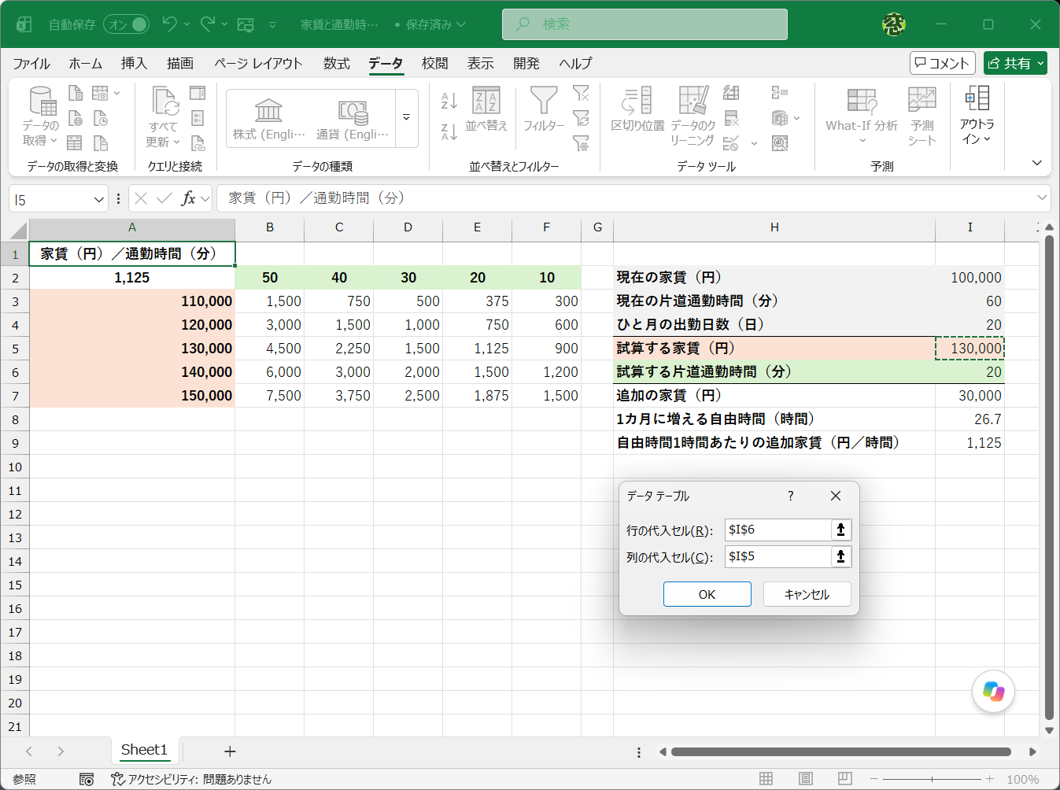
Task: Expand the formula bar chevron
Action: pos(1042,197)
